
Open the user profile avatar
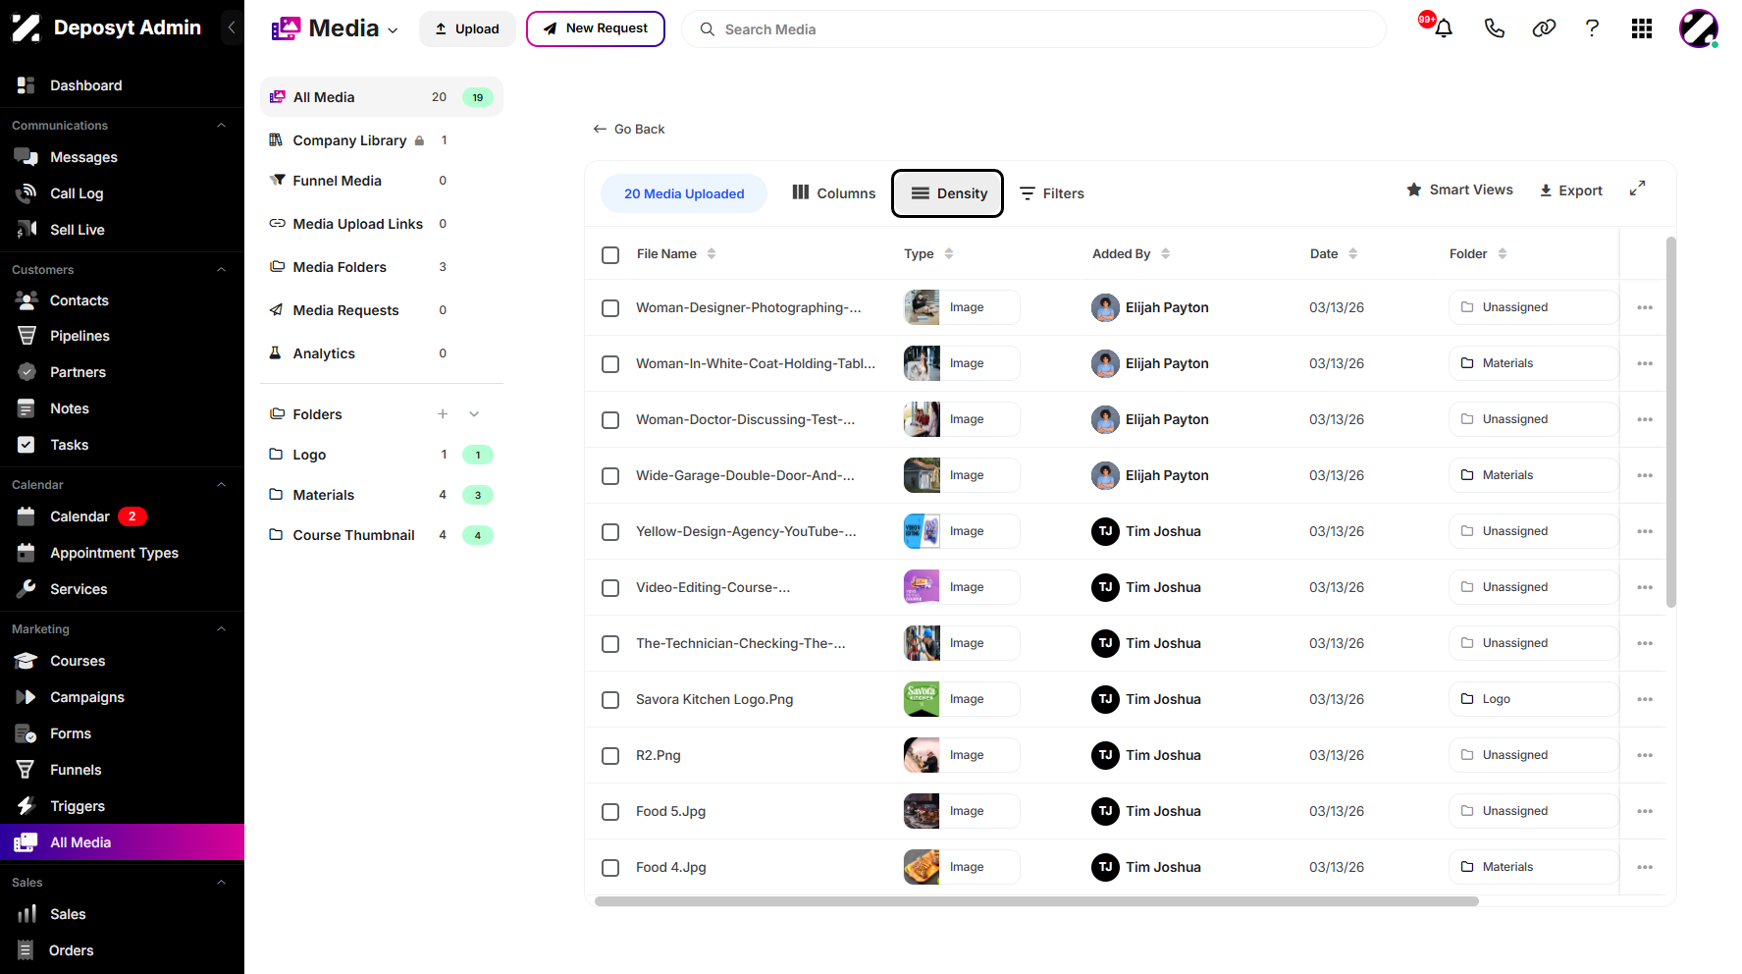(1699, 28)
